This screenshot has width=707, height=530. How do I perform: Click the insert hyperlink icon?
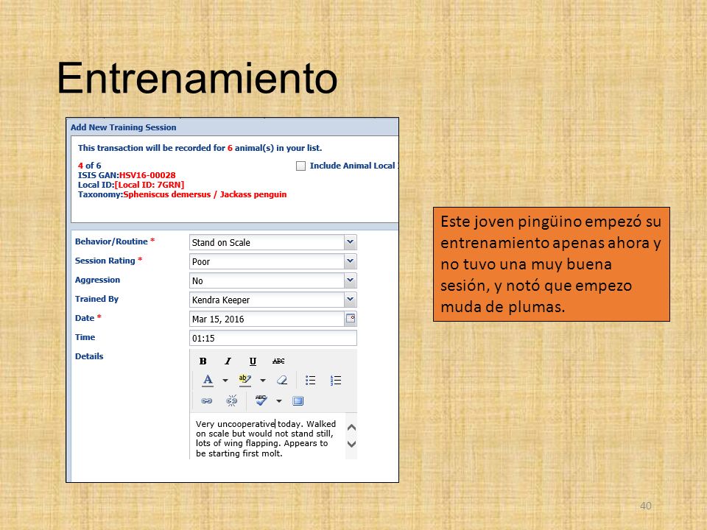coord(206,400)
